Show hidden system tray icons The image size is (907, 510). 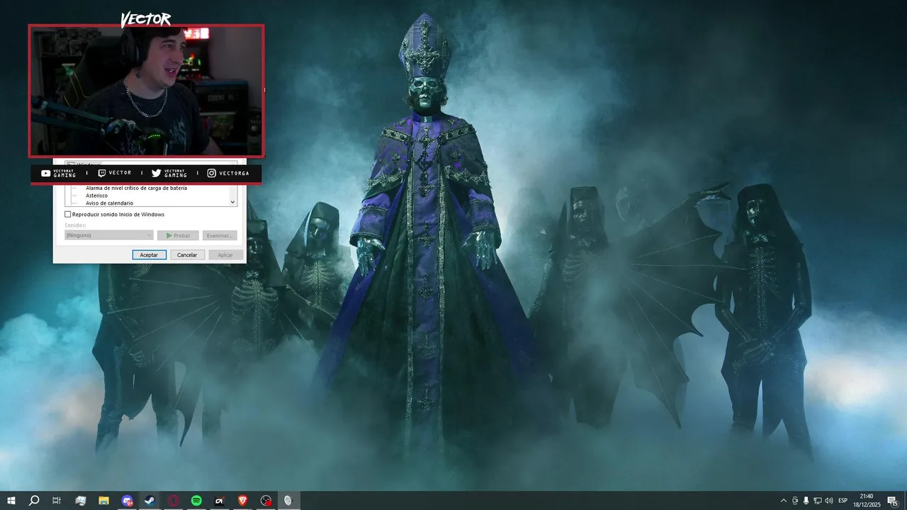coord(783,501)
